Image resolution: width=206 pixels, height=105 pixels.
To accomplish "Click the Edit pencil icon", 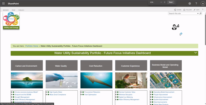I will [x=195, y=10].
